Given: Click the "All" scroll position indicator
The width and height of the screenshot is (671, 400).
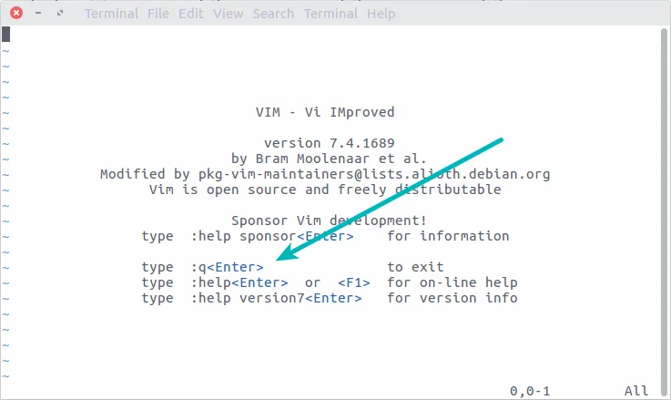Looking at the screenshot, I should click(636, 391).
